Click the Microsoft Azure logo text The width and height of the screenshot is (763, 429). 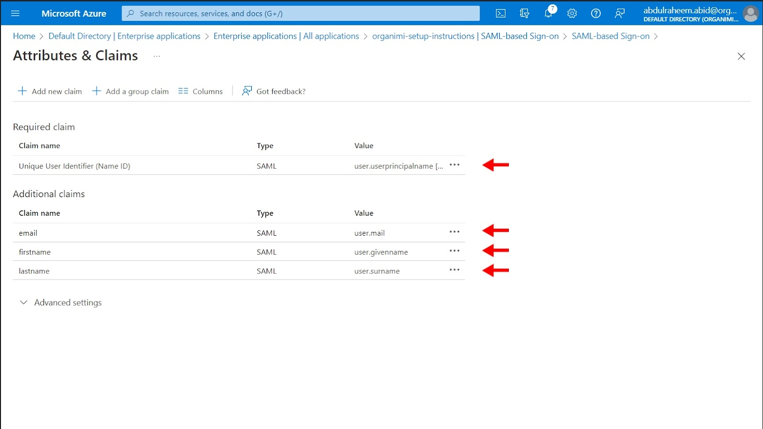tap(74, 13)
